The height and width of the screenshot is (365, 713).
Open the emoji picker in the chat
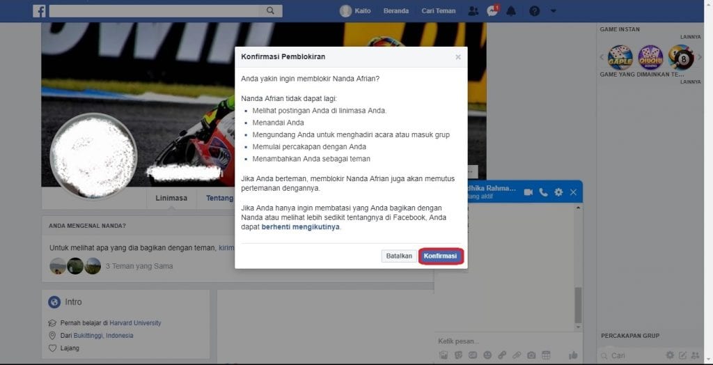pyautogui.click(x=487, y=355)
